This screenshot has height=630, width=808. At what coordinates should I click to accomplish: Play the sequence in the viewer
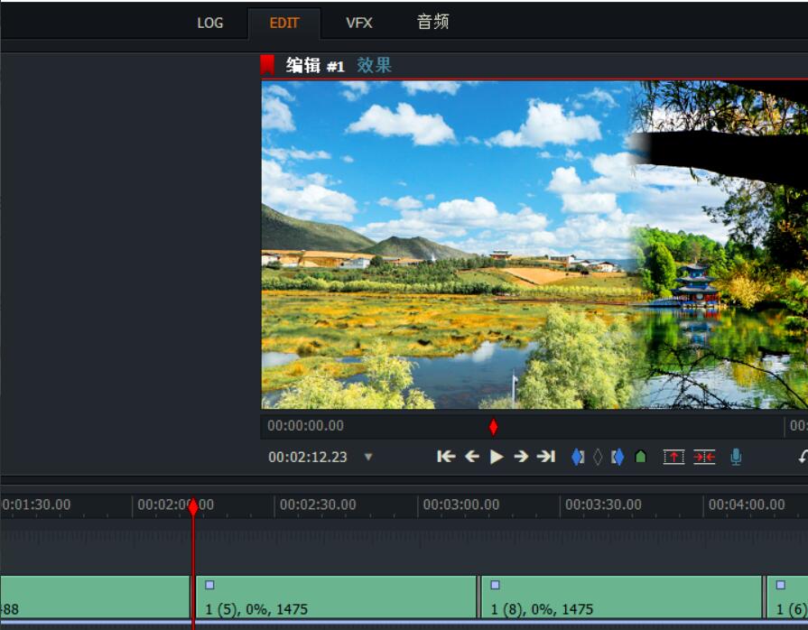click(497, 457)
